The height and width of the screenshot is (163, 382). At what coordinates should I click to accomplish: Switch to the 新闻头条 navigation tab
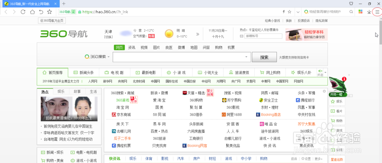click(x=84, y=73)
